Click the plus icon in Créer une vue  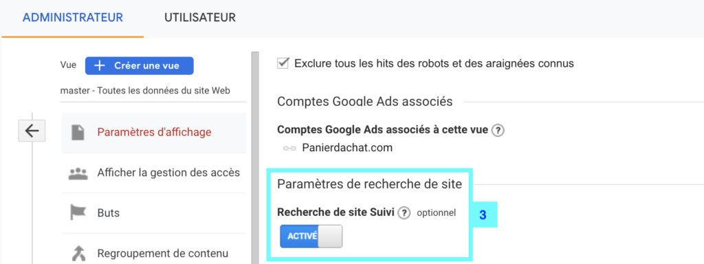99,65
